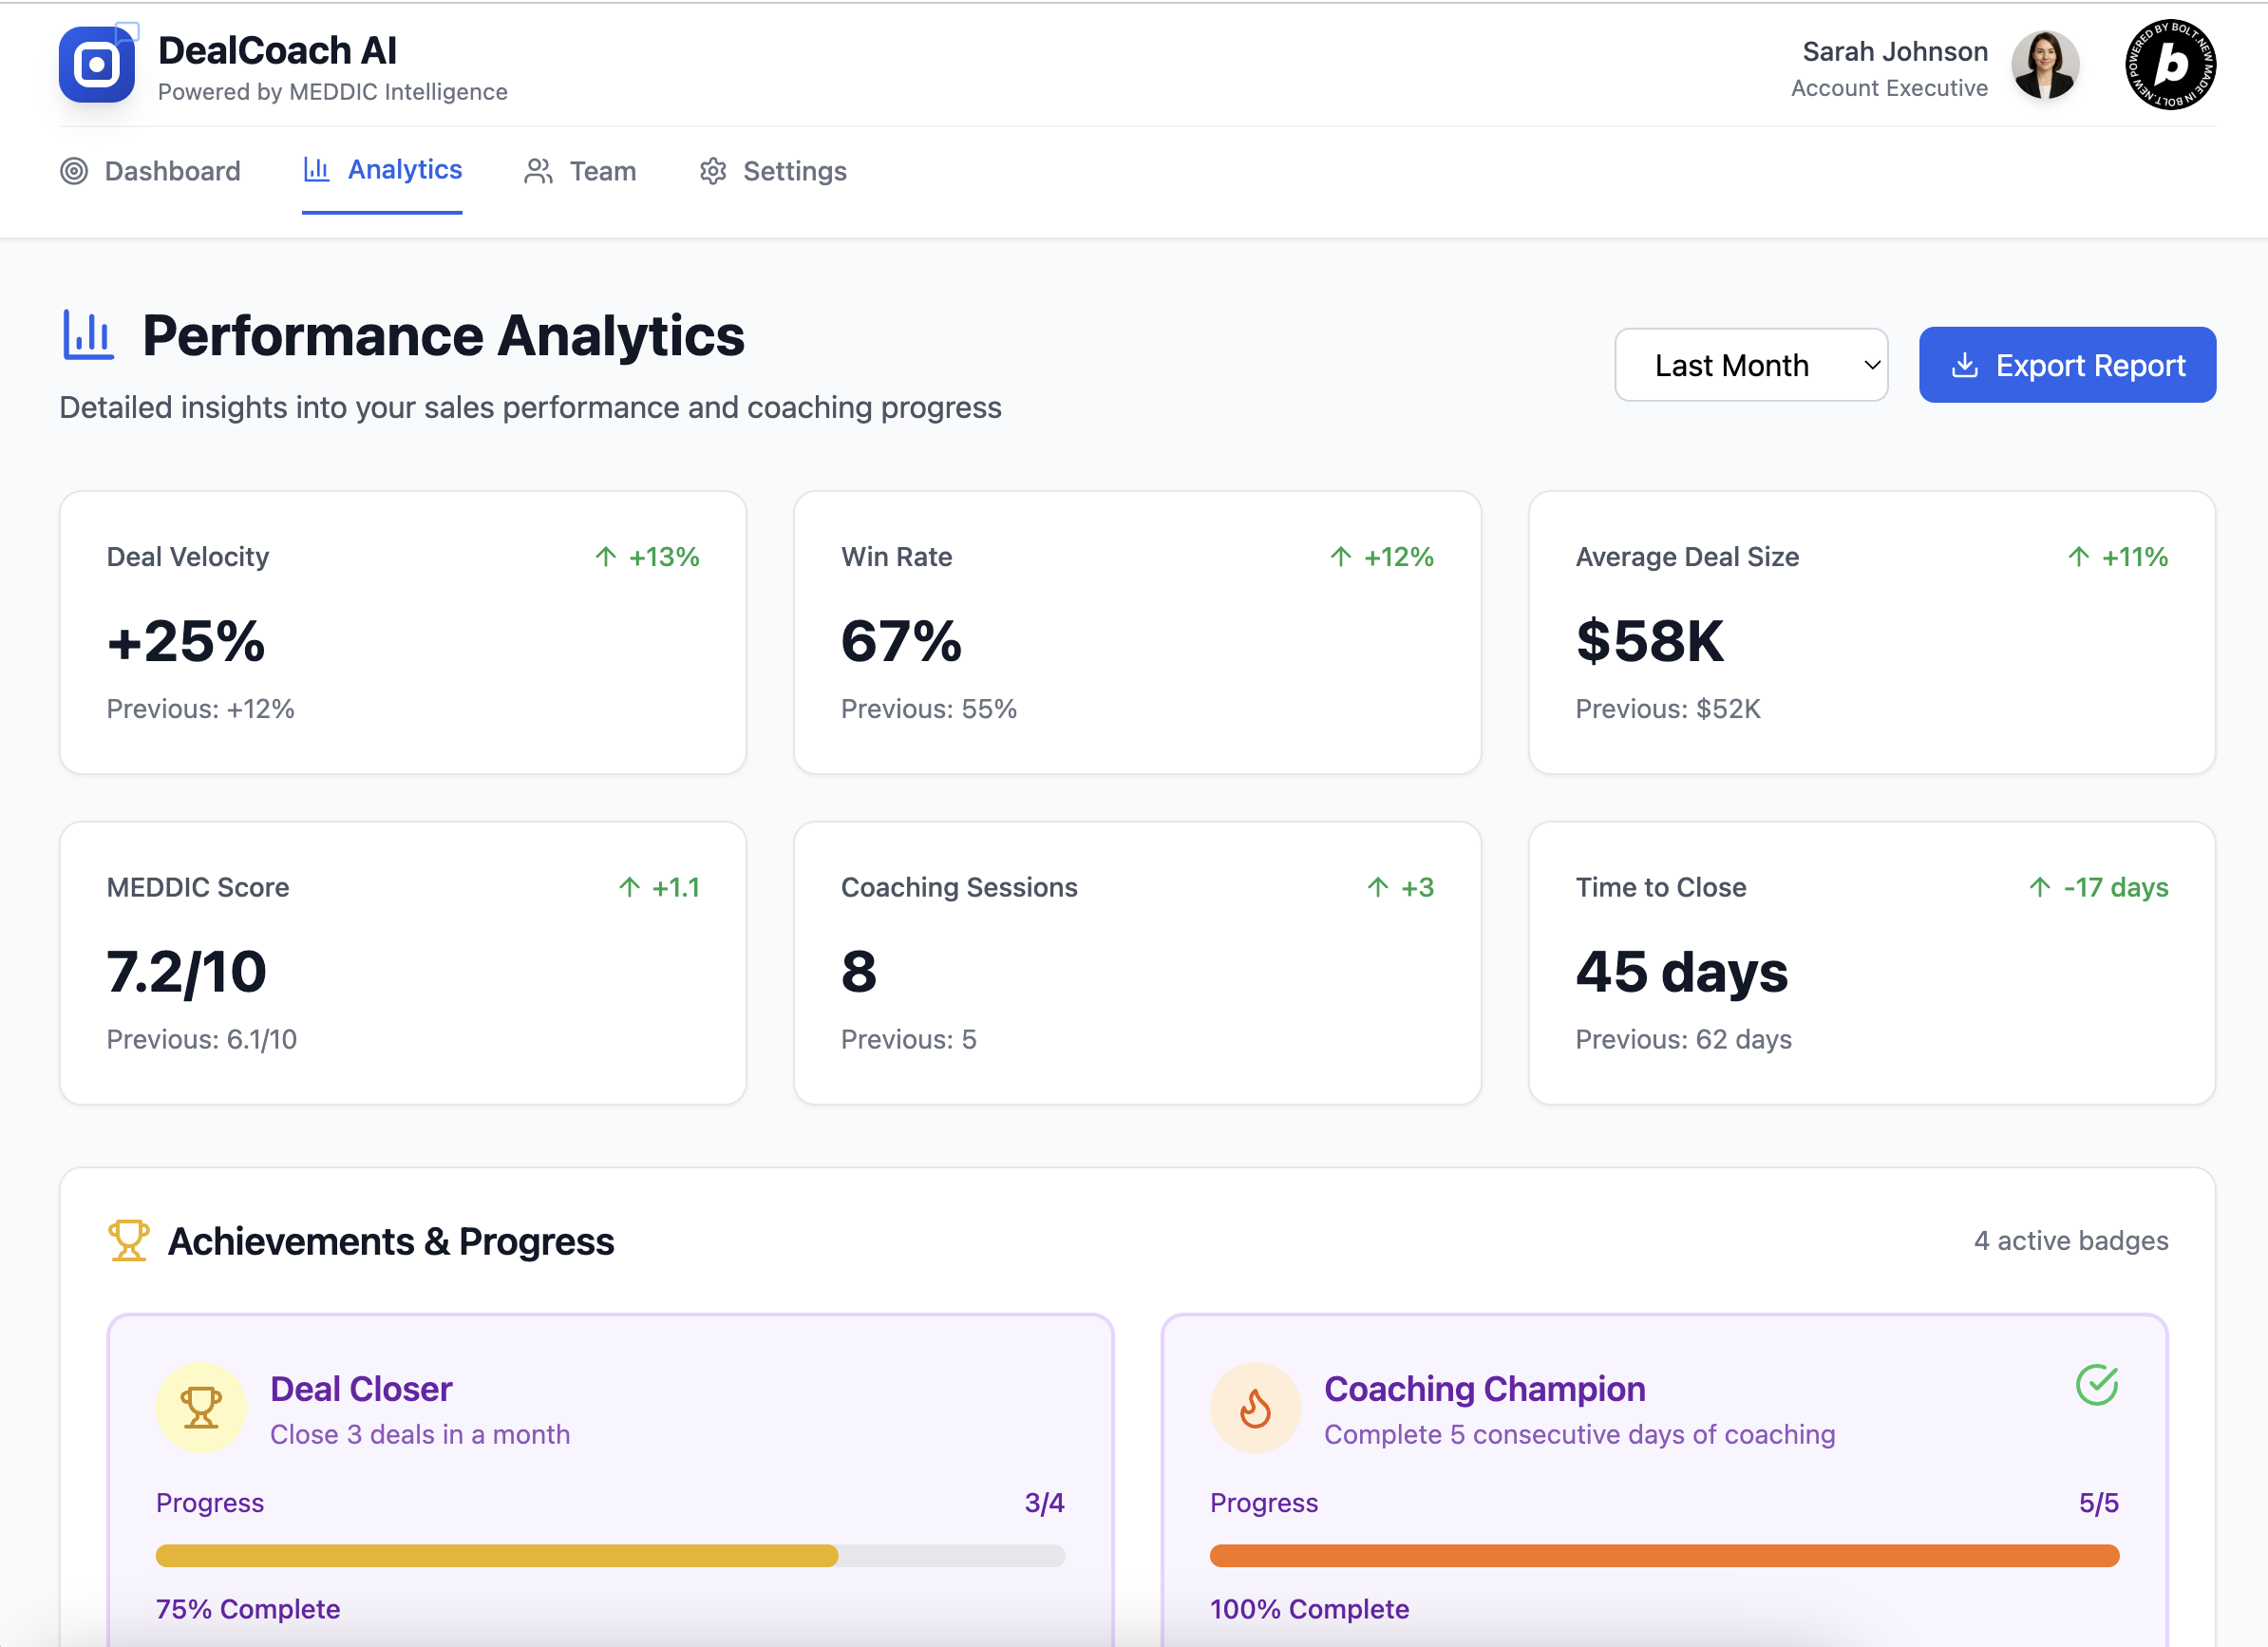Switch to the Dashboard tab
Screen dimensions: 2268x1647
point(151,171)
